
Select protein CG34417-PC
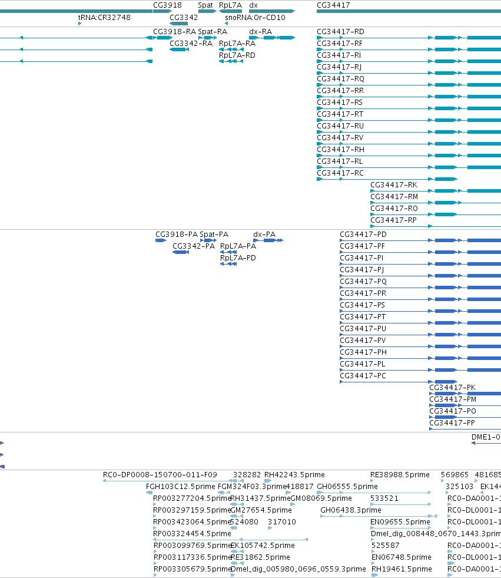coord(363,376)
